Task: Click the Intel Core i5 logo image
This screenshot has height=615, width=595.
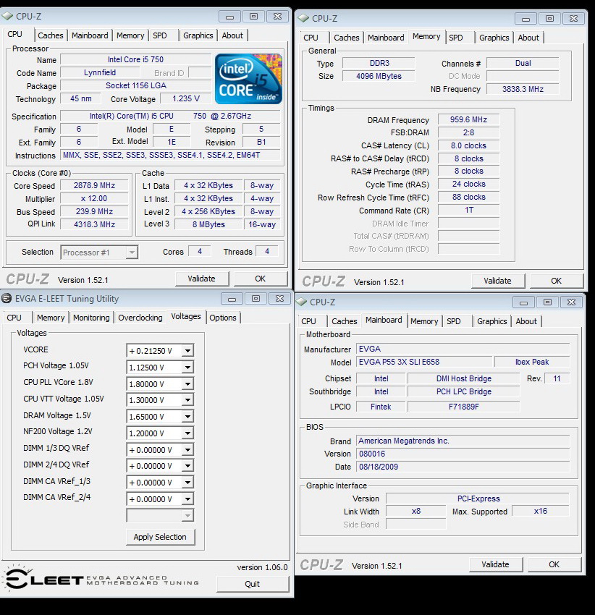Action: [248, 78]
